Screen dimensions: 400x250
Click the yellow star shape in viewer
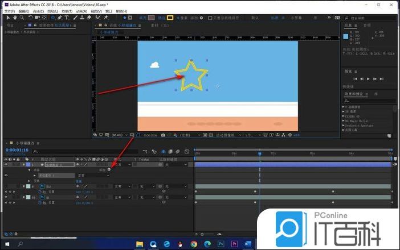pos(191,78)
